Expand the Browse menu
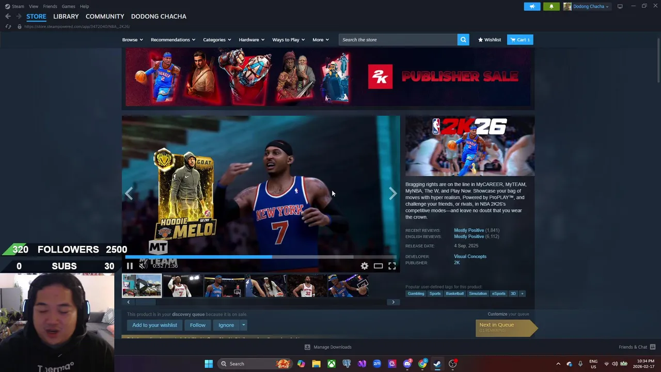This screenshot has height=372, width=661. coord(133,40)
